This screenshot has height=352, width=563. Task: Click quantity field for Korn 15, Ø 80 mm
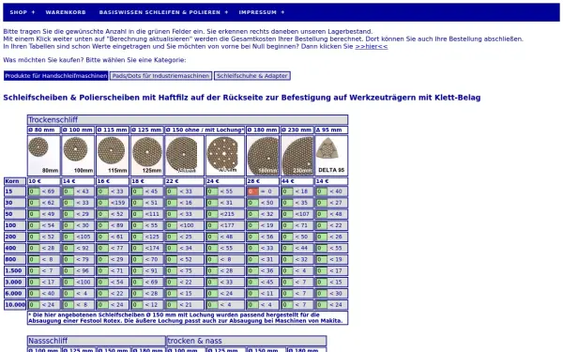[34, 191]
